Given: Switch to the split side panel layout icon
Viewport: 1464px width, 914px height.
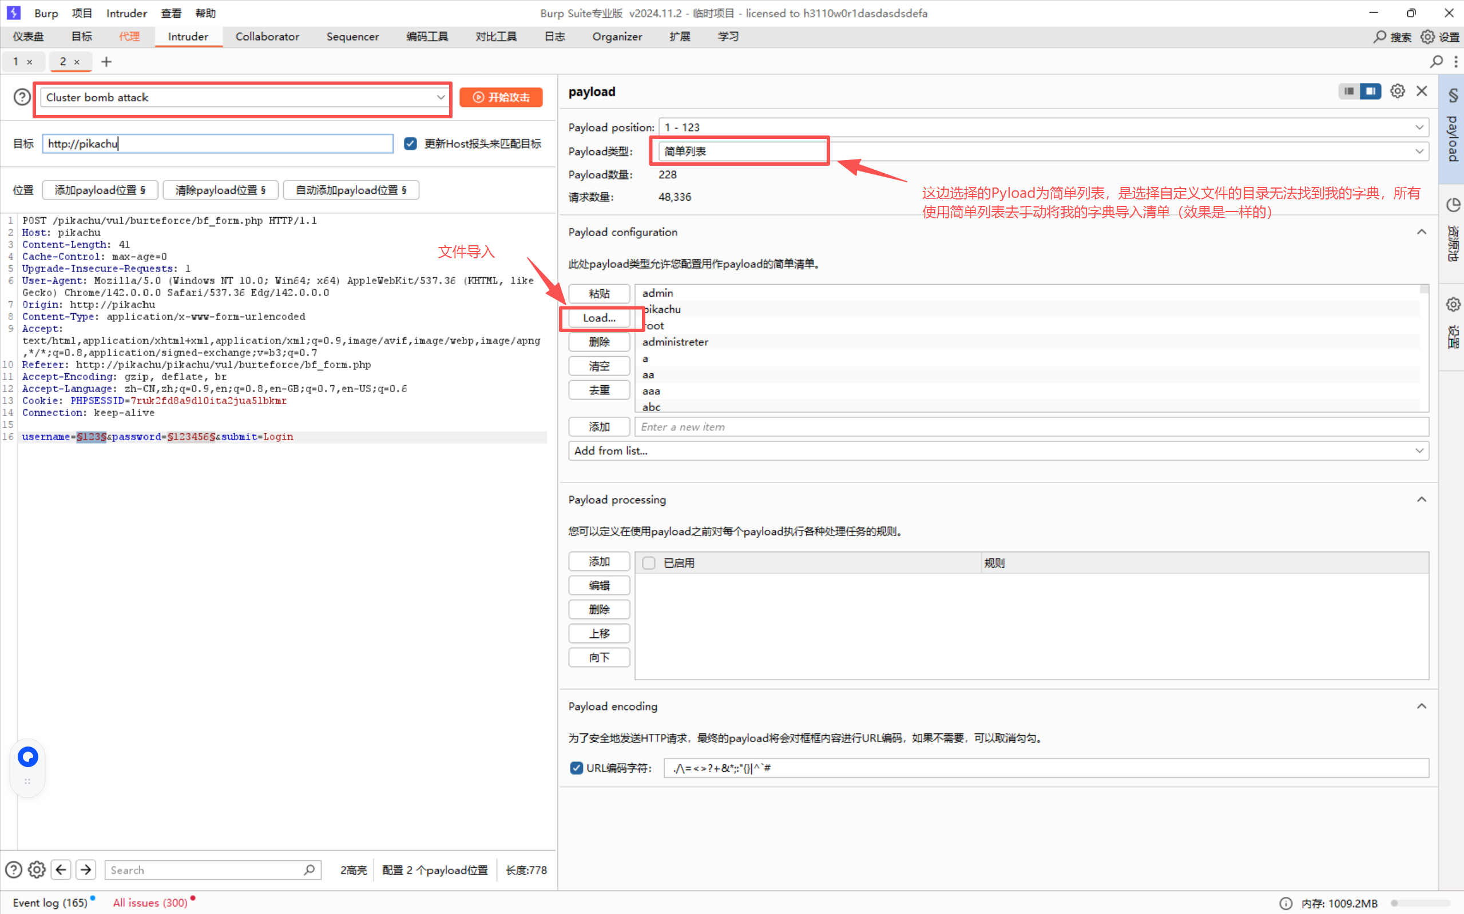Looking at the screenshot, I should tap(1370, 91).
